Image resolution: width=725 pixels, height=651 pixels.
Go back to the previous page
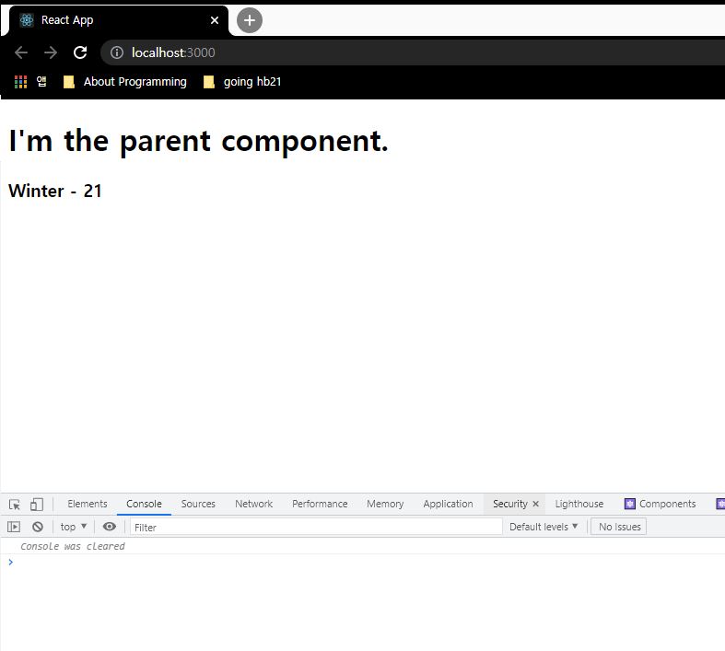click(21, 52)
